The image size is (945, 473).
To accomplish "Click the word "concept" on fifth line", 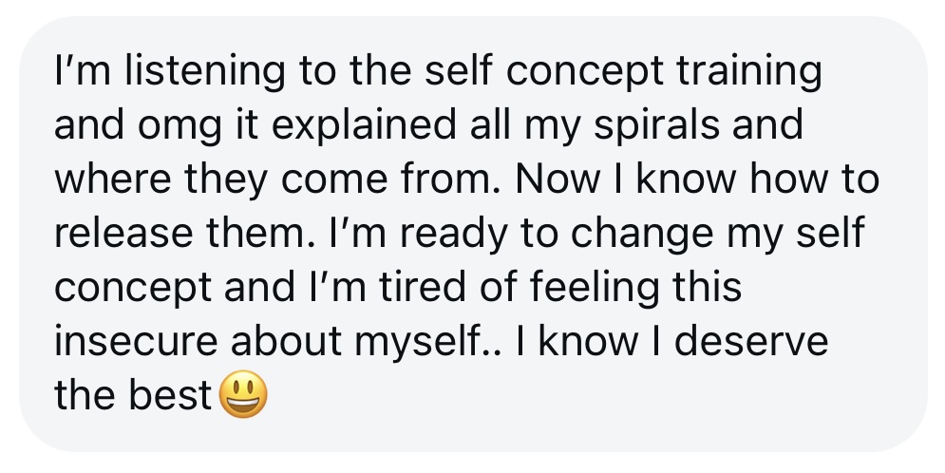I will pyautogui.click(x=129, y=289).
